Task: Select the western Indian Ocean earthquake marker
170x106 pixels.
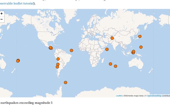Action: coord(110,64)
